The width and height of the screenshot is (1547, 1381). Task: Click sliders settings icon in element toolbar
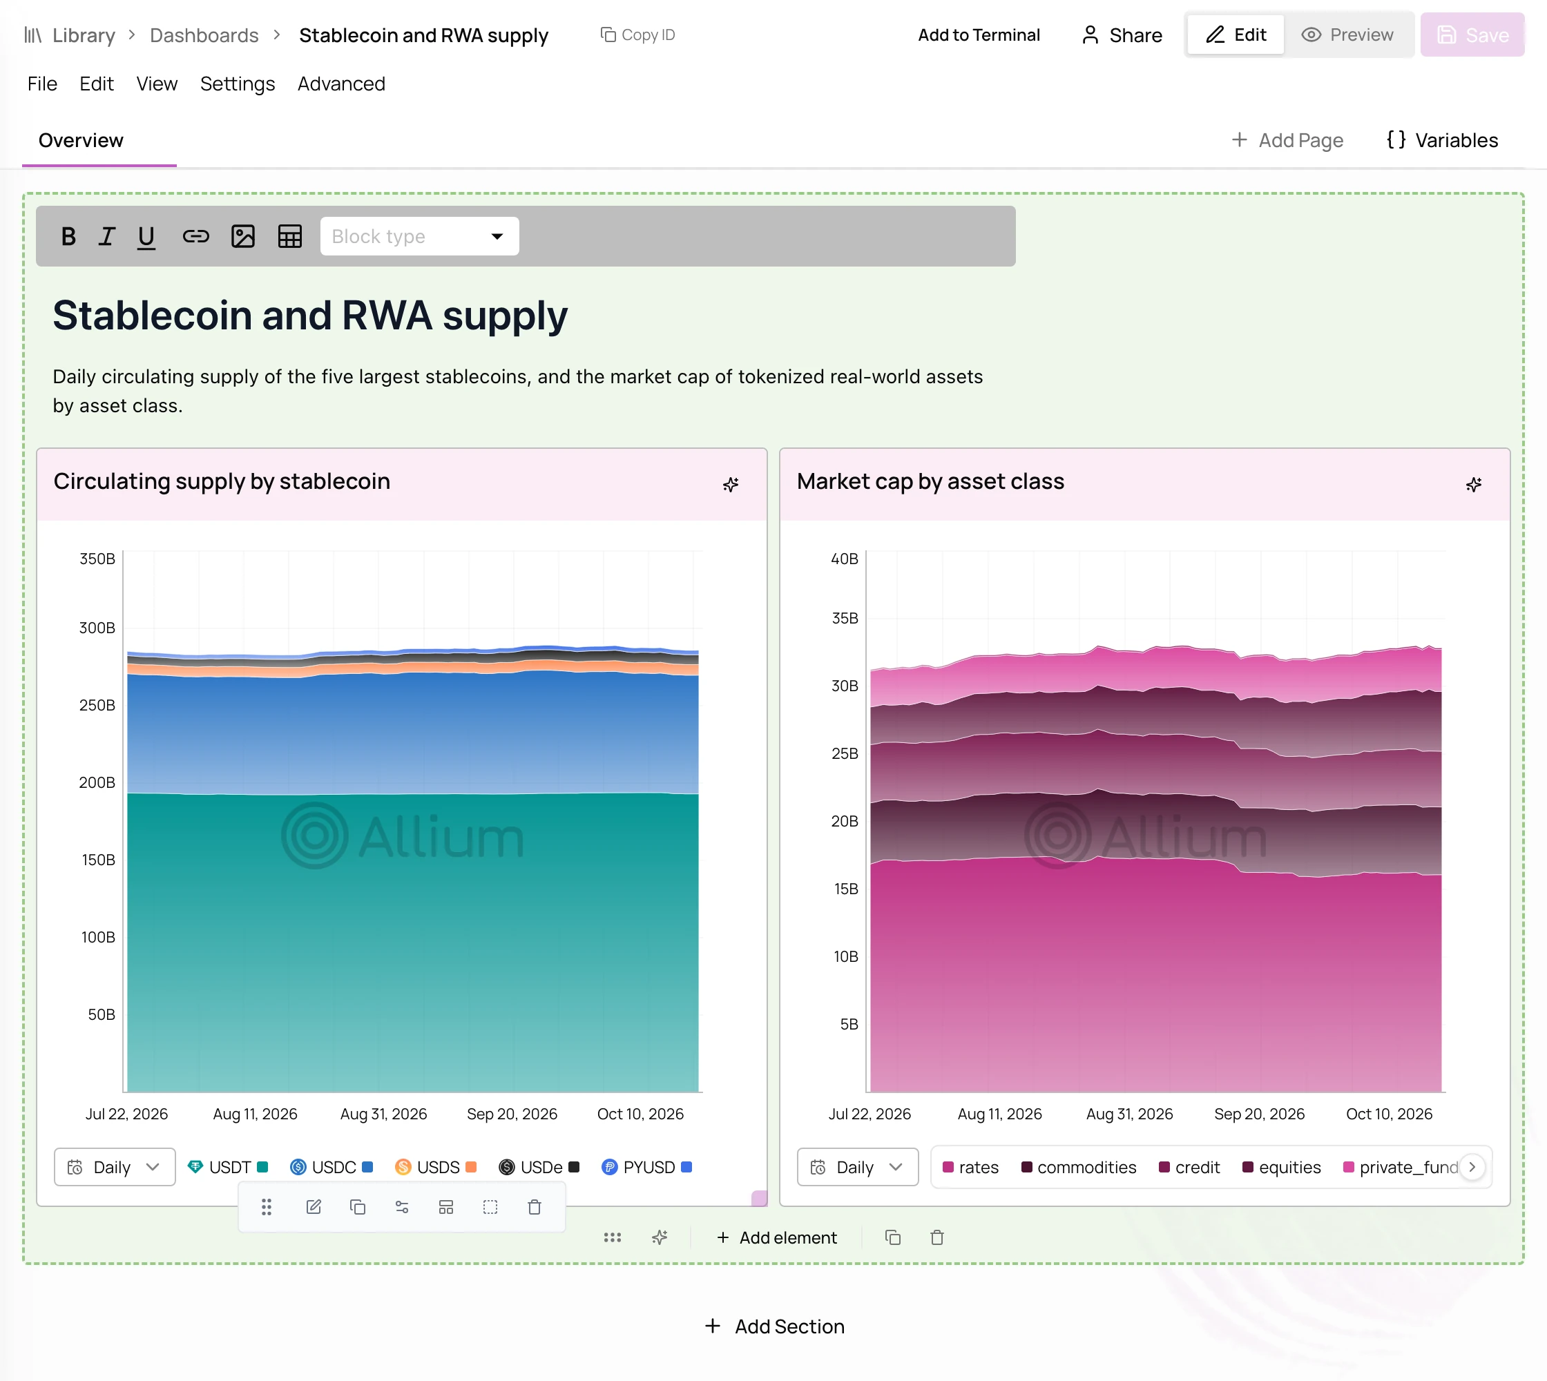(403, 1207)
